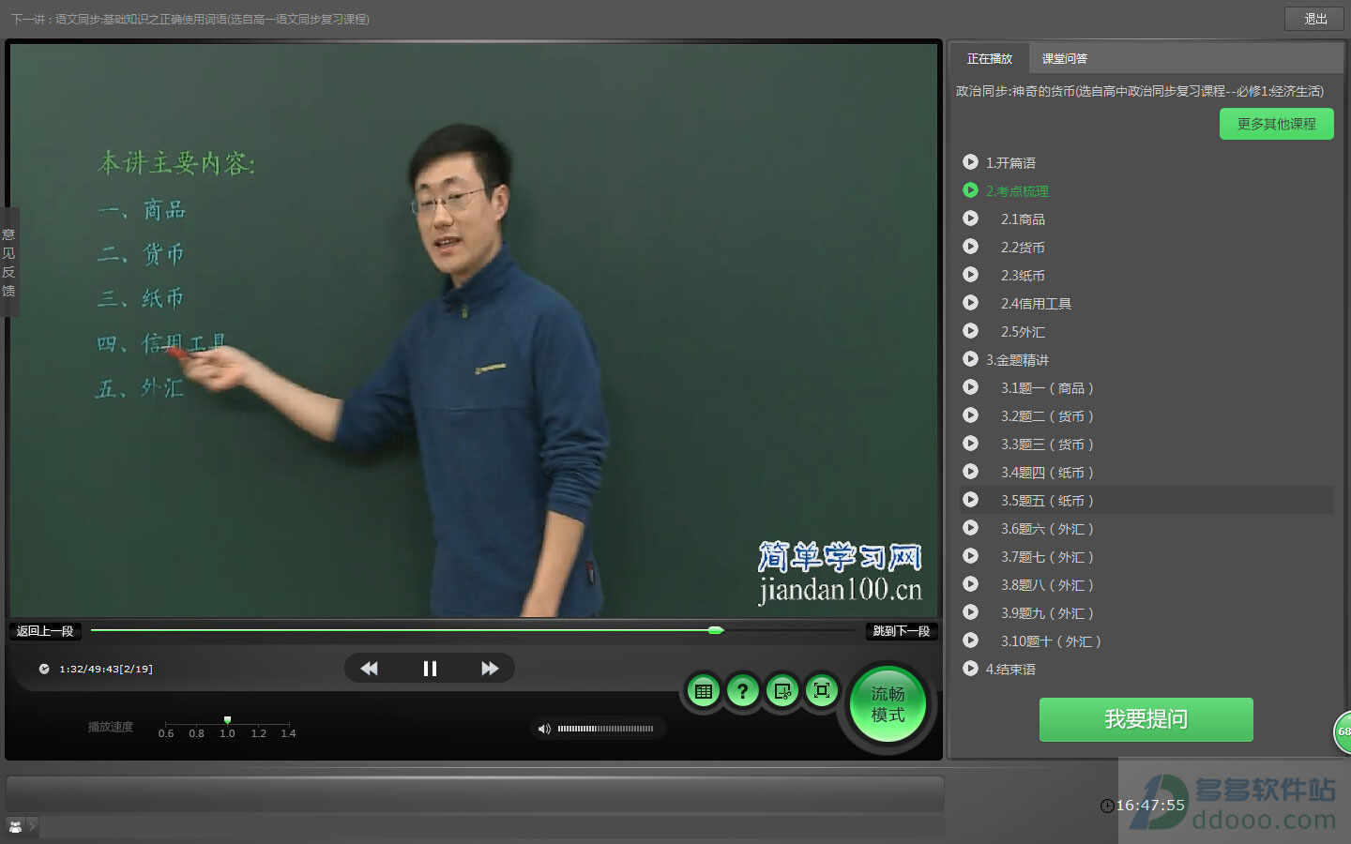The height and width of the screenshot is (844, 1351).
Task: Click the lecture video frame
Action: click(474, 330)
